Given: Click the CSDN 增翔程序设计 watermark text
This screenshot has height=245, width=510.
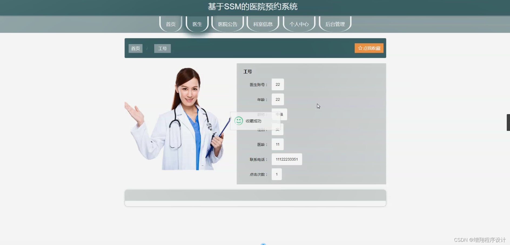Looking at the screenshot, I should pyautogui.click(x=480, y=240).
